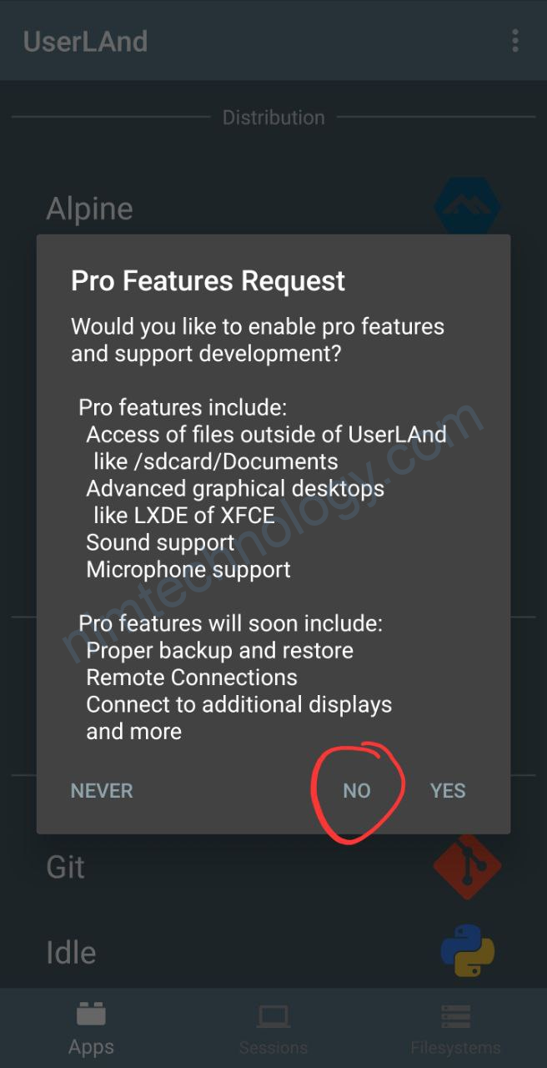Image resolution: width=547 pixels, height=1068 pixels.
Task: Tap the Apps tab icon
Action: (91, 1014)
